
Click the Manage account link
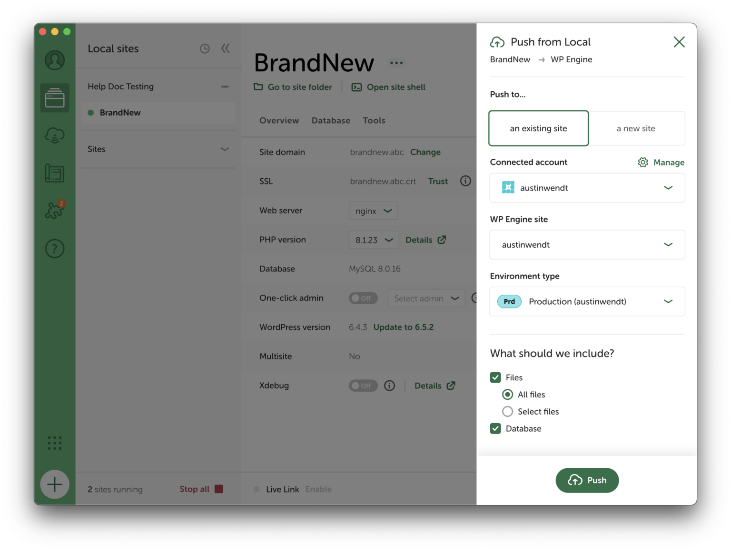pos(662,163)
